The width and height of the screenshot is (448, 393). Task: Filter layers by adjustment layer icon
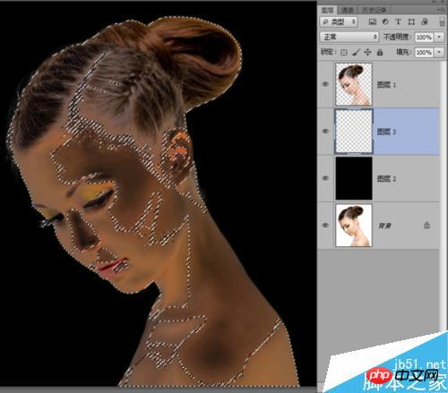pos(385,21)
